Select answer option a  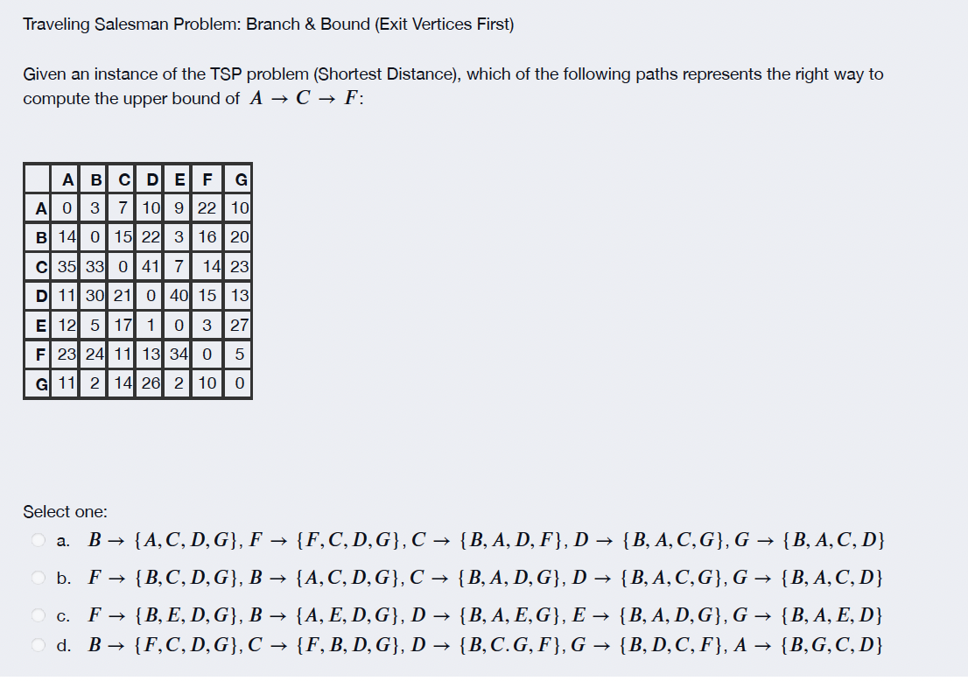click(x=38, y=541)
